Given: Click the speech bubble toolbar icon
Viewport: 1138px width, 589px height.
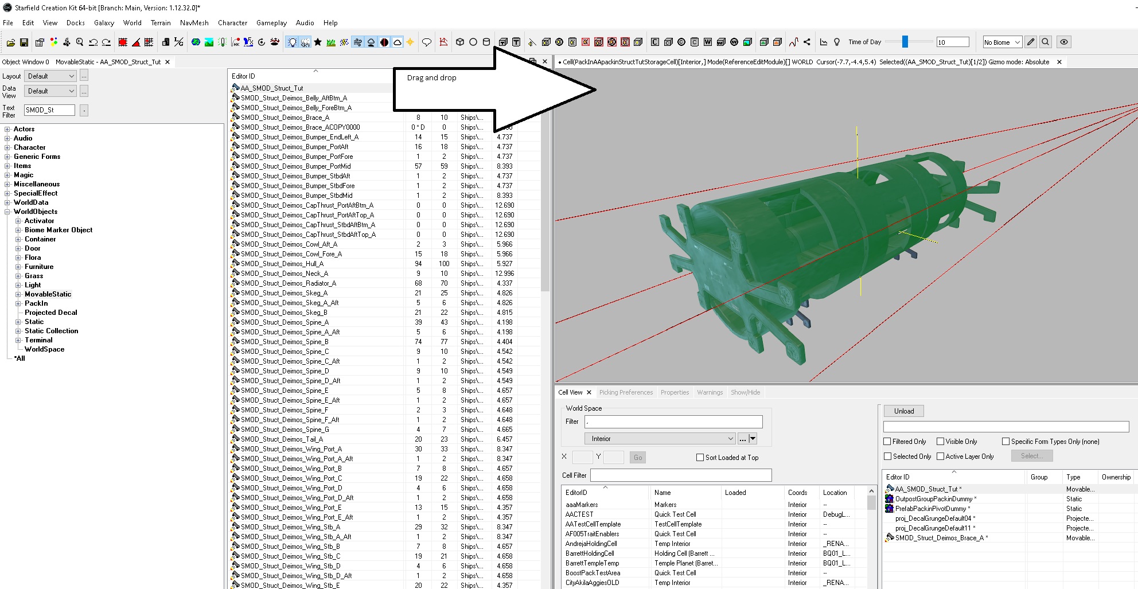Looking at the screenshot, I should 427,42.
